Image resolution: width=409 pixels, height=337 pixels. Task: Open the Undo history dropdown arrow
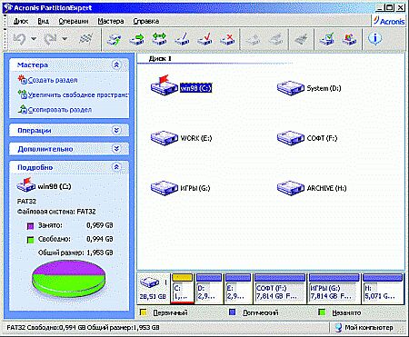[34, 39]
